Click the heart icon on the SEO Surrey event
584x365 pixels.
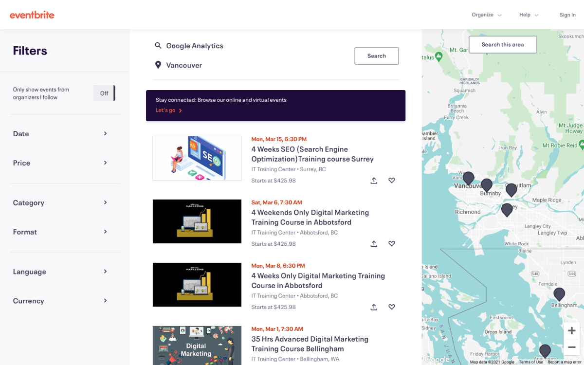click(x=392, y=180)
